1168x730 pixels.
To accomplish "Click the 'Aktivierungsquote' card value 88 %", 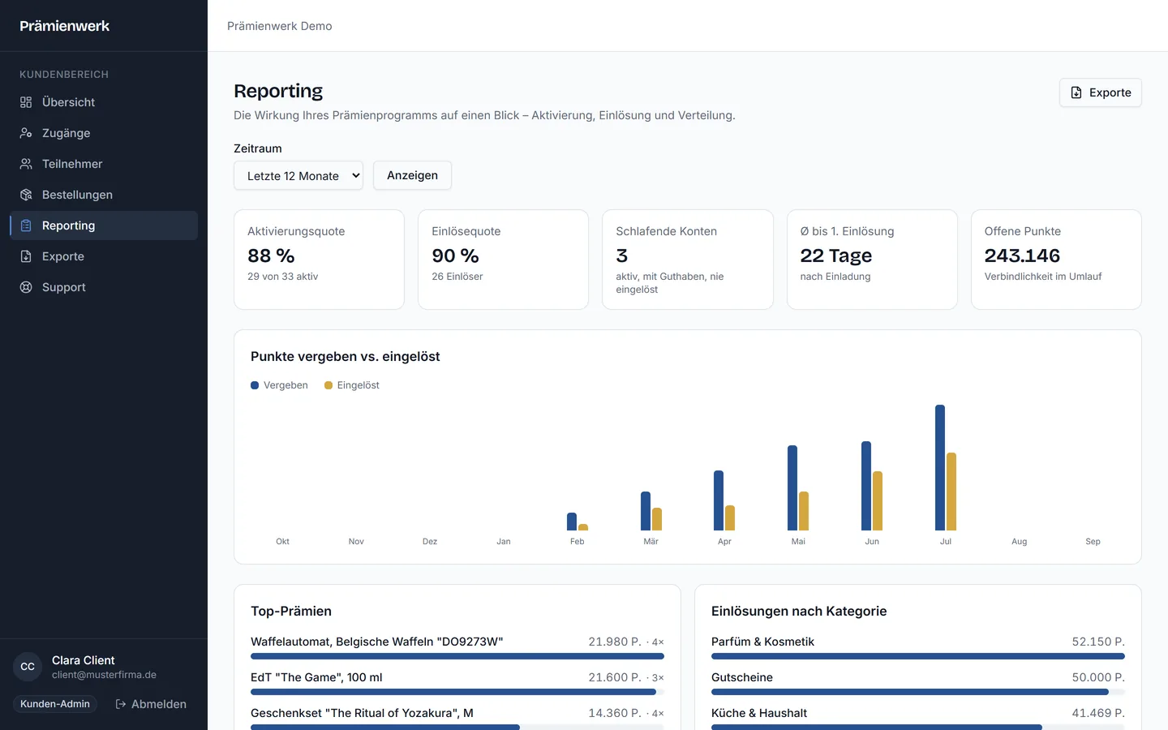I will click(x=271, y=255).
